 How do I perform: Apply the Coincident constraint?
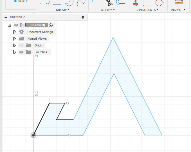(148, 3)
